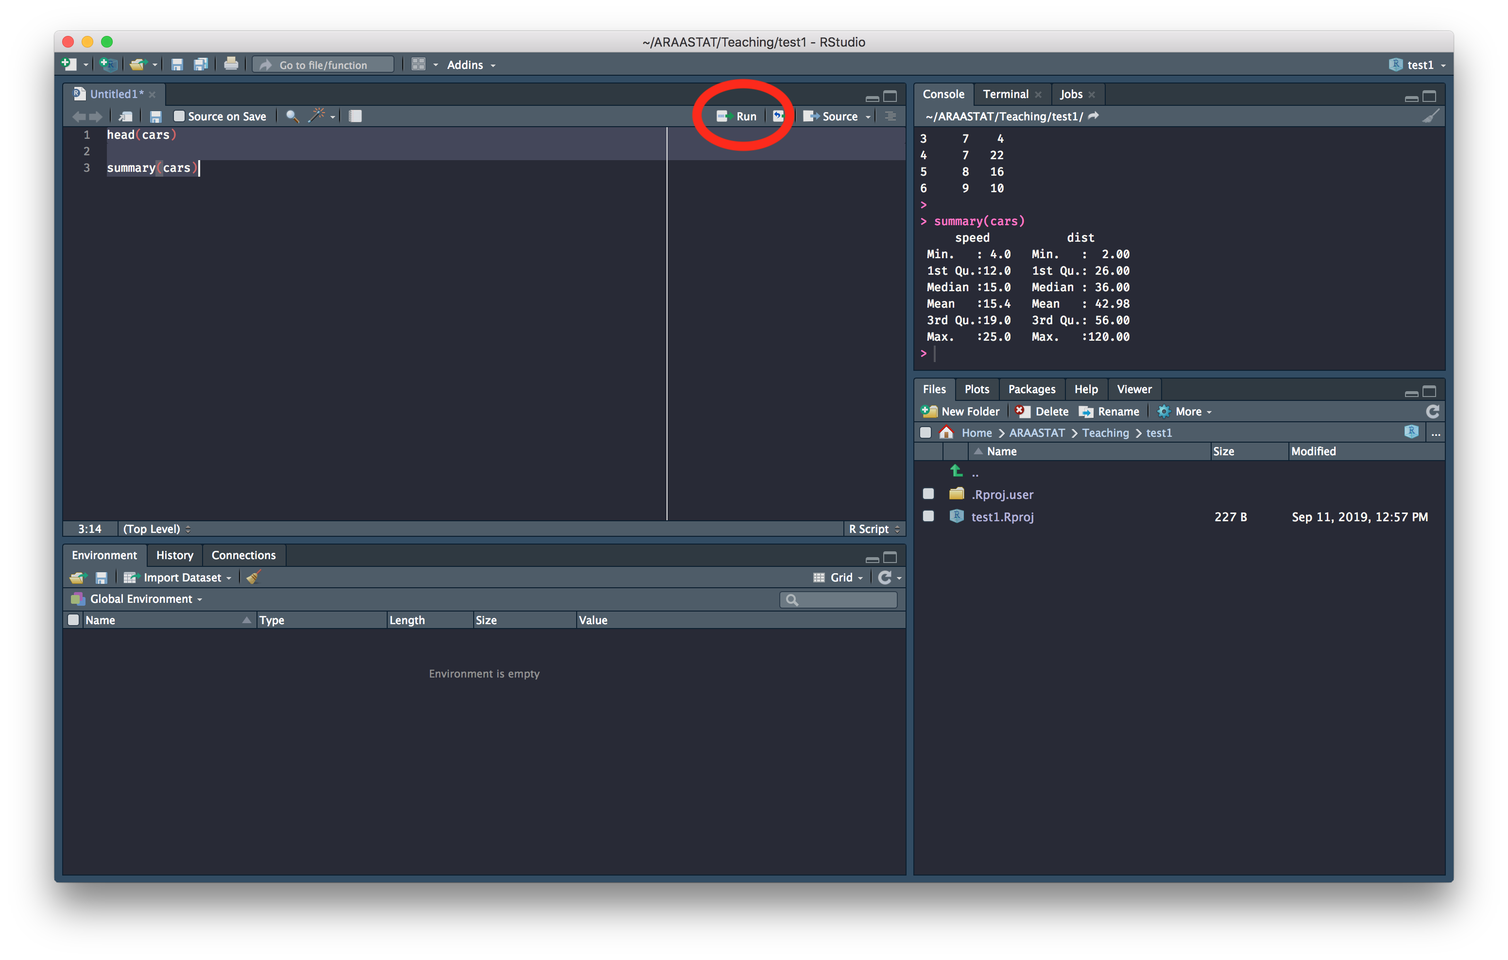Open the Packages tab
The height and width of the screenshot is (960, 1508).
click(1031, 389)
